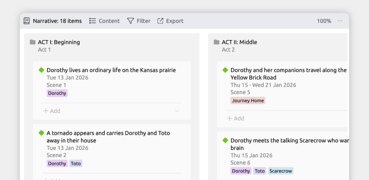Click the Scene 2 label
The width and height of the screenshot is (369, 180).
(57, 155)
